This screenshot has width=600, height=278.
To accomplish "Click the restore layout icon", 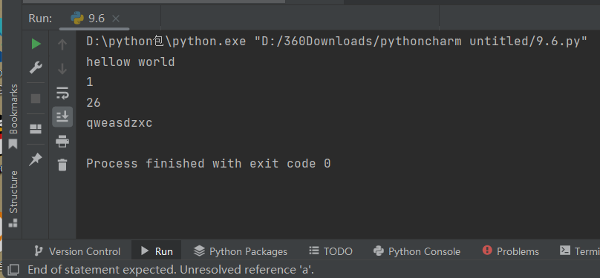I will click(x=36, y=129).
